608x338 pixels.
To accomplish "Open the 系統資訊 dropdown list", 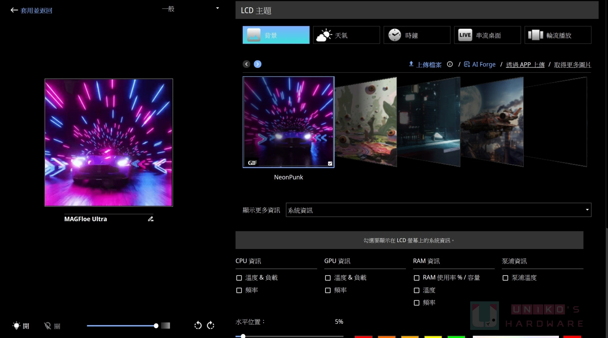I will tap(438, 210).
